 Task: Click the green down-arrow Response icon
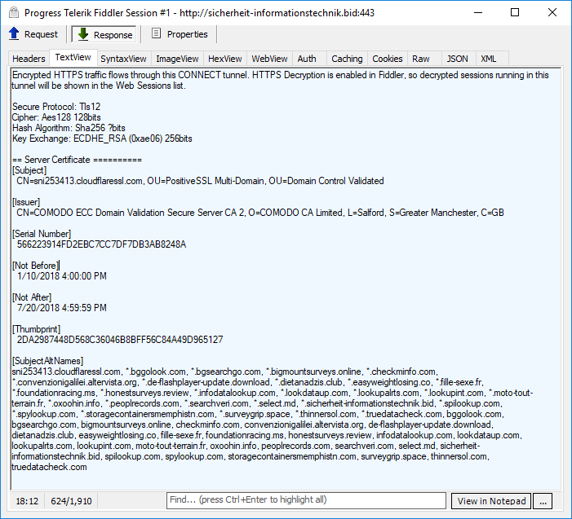click(83, 34)
